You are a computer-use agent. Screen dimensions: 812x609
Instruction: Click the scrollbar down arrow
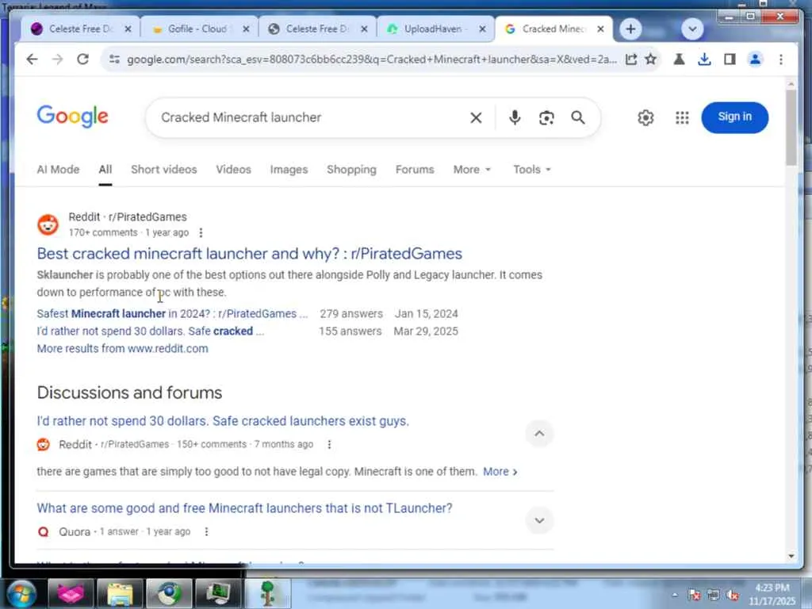[x=791, y=556]
